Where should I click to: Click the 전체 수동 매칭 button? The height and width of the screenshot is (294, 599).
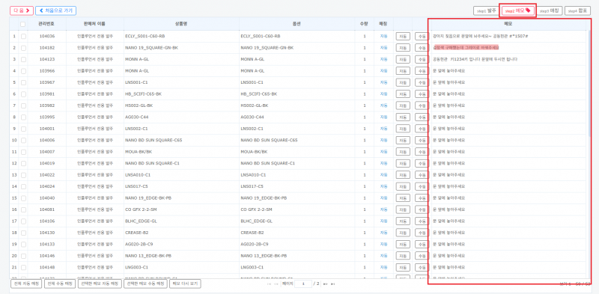click(x=60, y=284)
